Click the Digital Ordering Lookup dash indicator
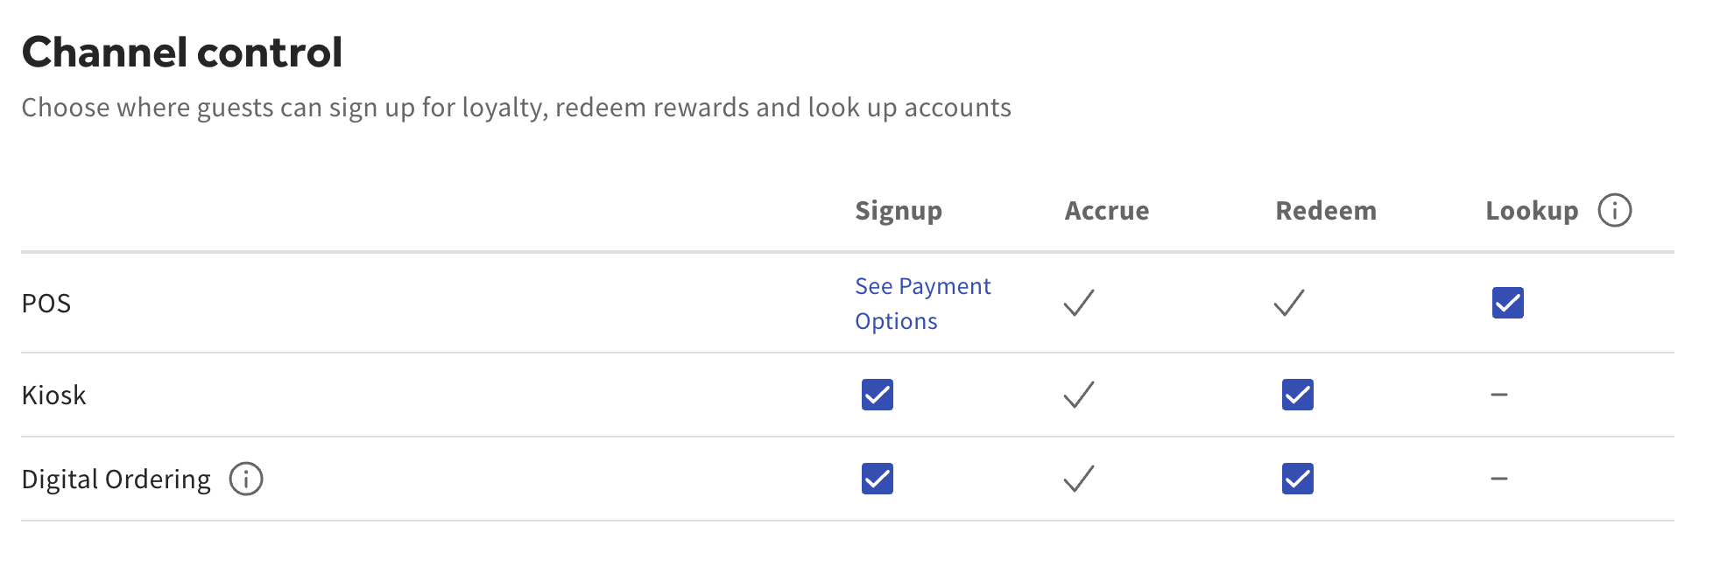Screen dimensions: 1713x574 tap(1499, 479)
